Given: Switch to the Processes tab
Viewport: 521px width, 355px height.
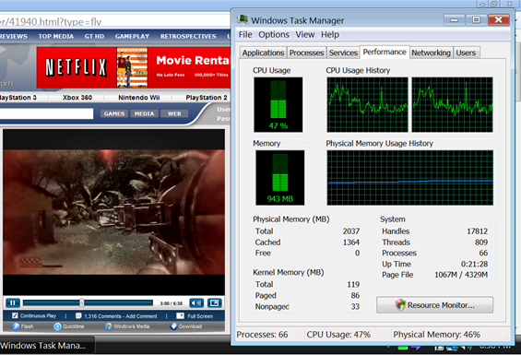Looking at the screenshot, I should (x=306, y=53).
